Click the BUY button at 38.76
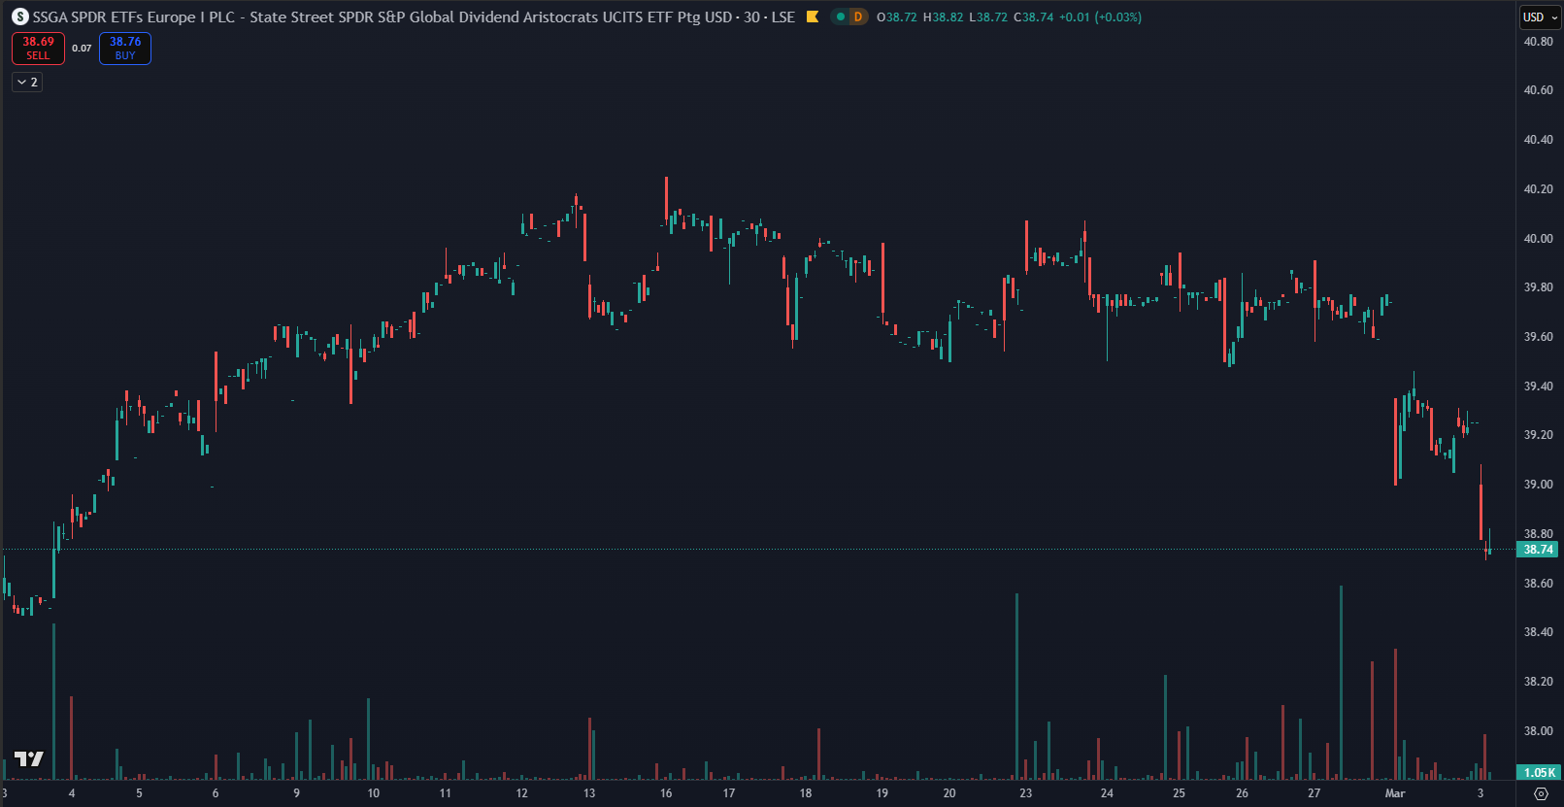The height and width of the screenshot is (807, 1564). (x=125, y=49)
